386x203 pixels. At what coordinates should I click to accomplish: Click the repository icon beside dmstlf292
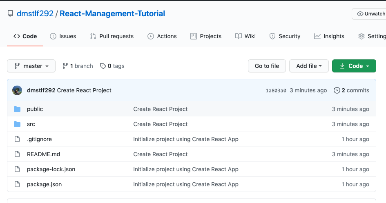[x=10, y=14]
